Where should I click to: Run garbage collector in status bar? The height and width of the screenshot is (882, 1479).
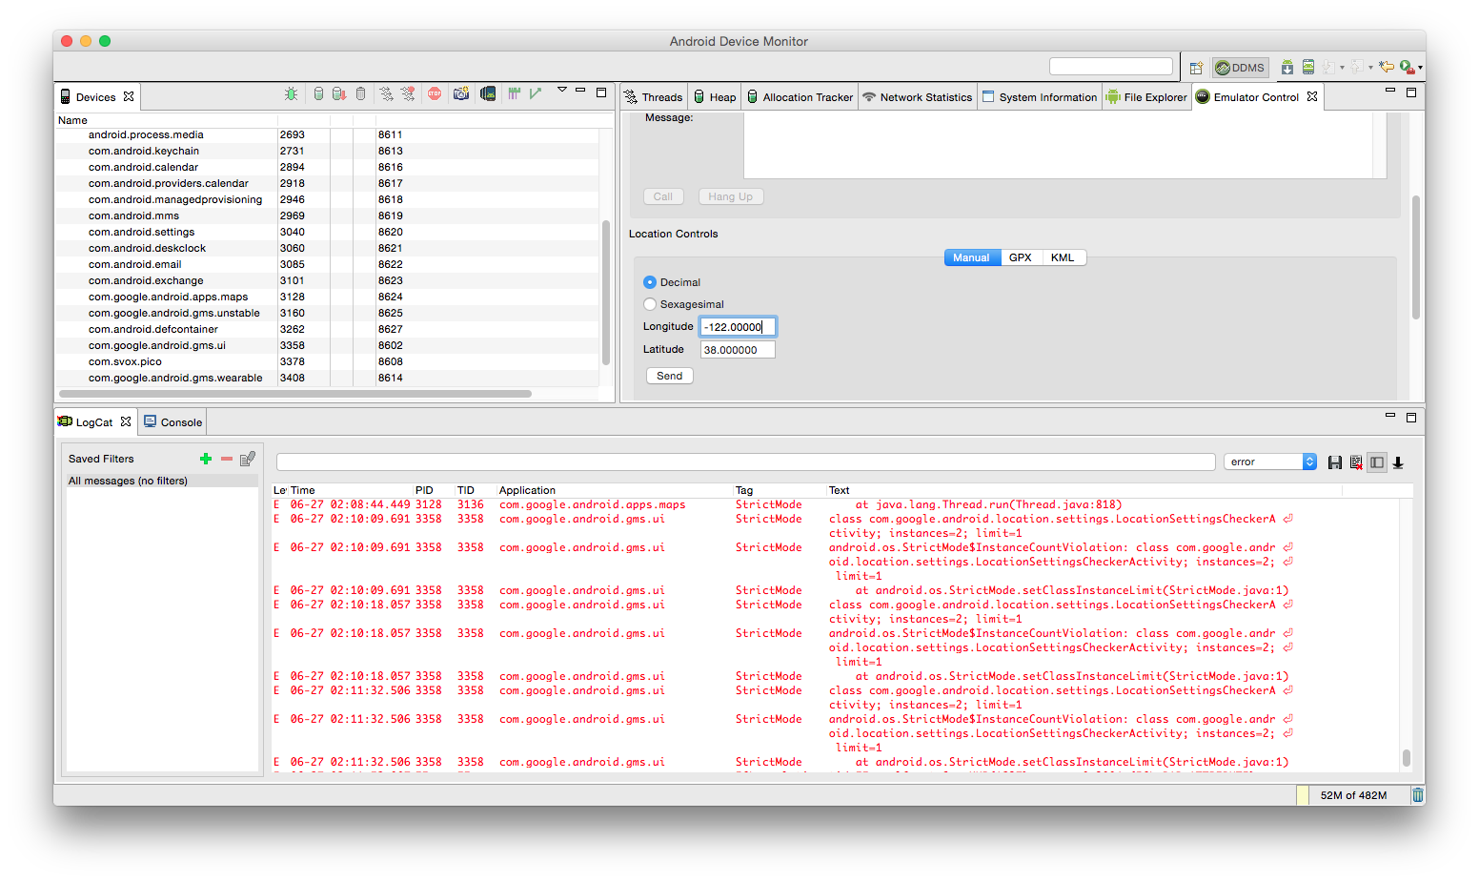1418,795
